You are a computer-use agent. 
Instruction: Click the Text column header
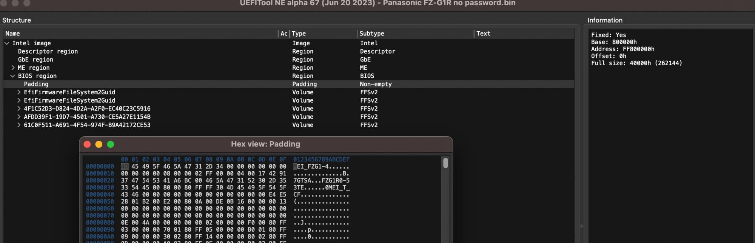(x=524, y=34)
